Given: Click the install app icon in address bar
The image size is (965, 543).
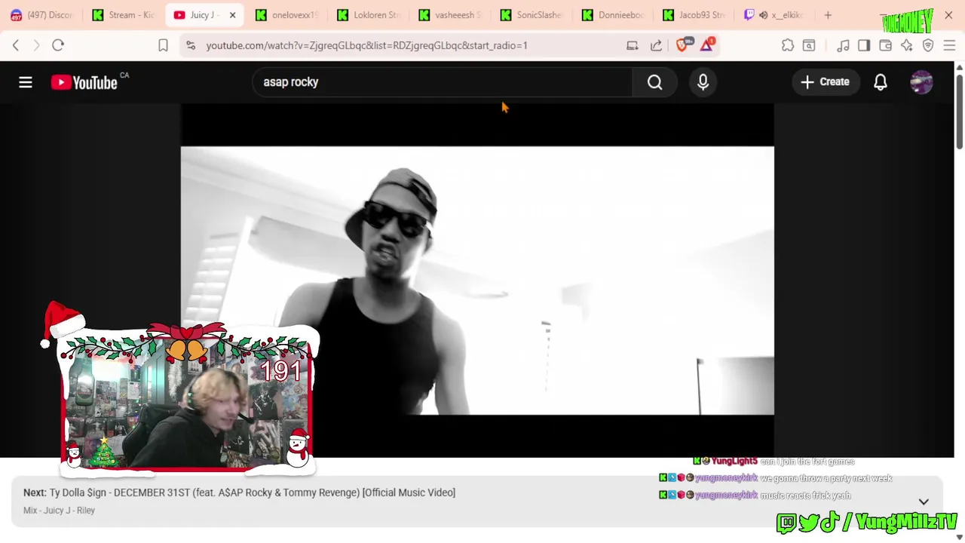Looking at the screenshot, I should (633, 45).
